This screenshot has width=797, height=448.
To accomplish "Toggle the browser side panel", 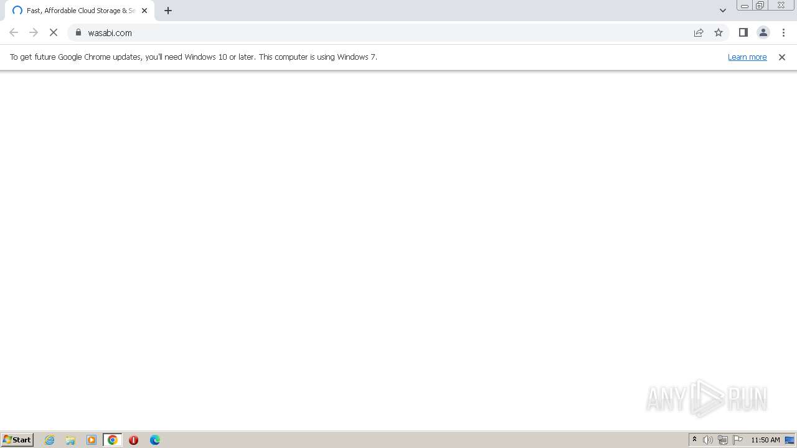I will click(743, 32).
